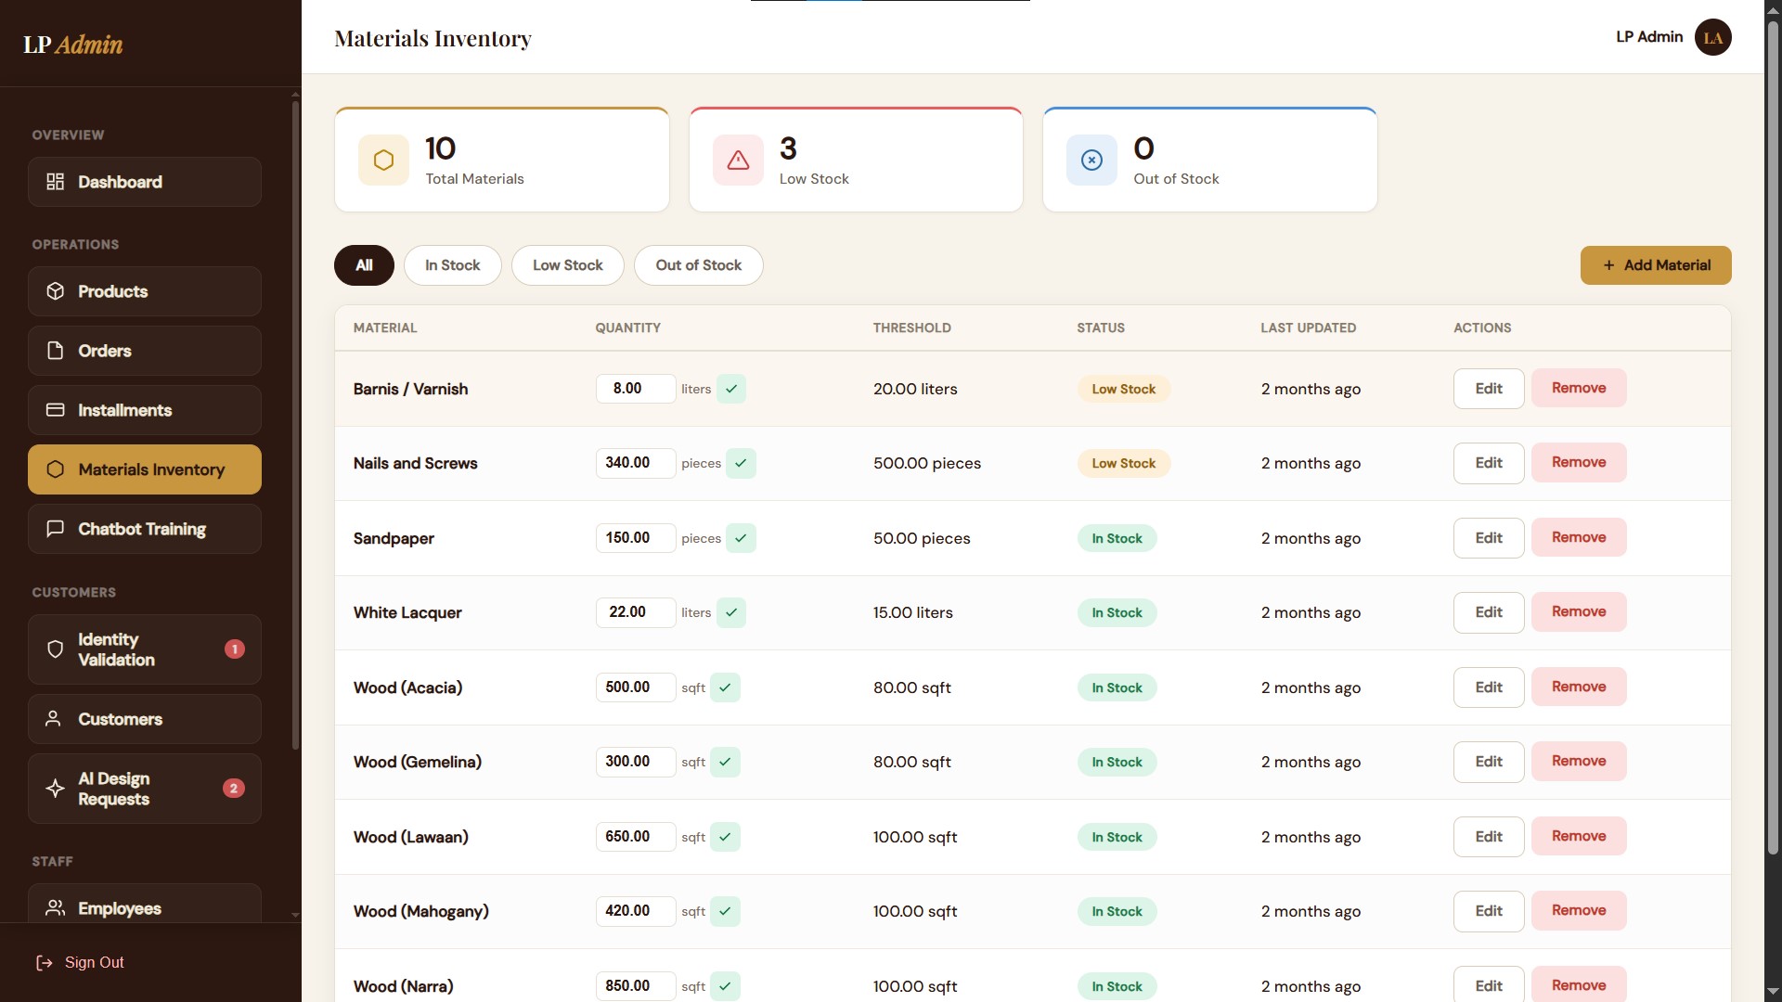Confirm Barnis / Varnish quantity with checkmark
Viewport: 1782px width, 1002px height.
point(731,389)
